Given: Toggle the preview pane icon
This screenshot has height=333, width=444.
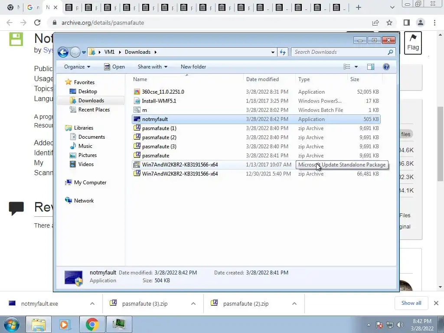Looking at the screenshot, I should click(371, 67).
